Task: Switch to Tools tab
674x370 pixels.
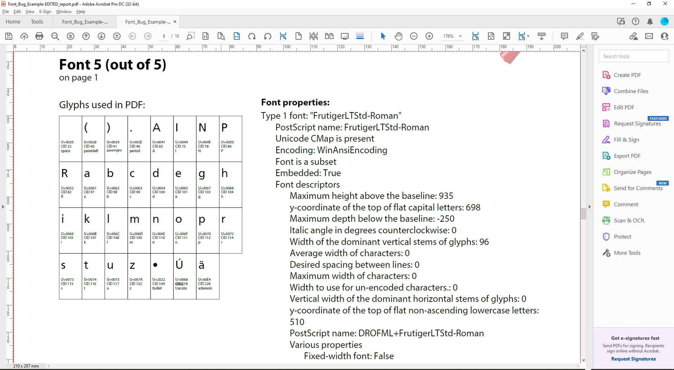Action: (37, 22)
